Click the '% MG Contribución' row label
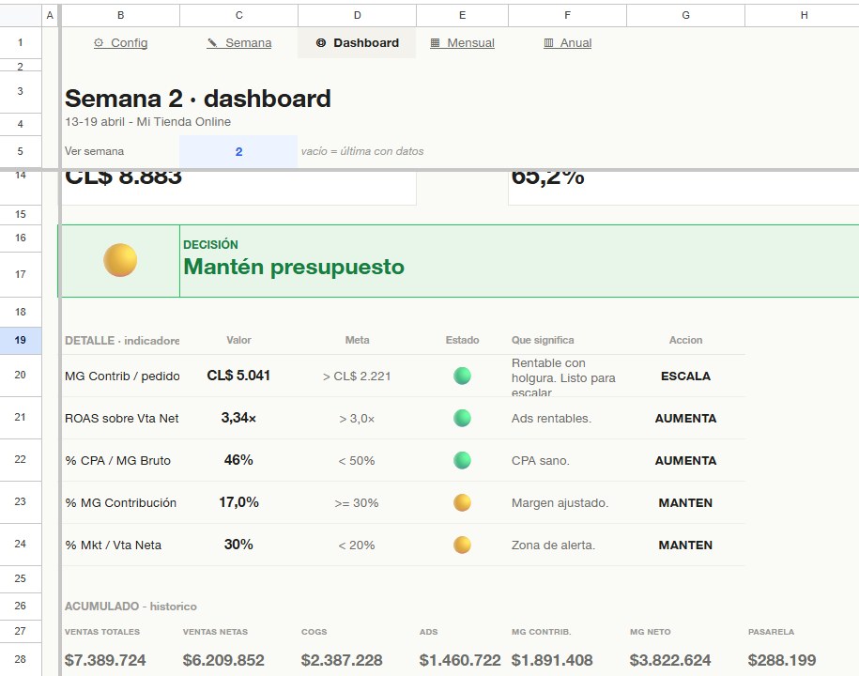Image resolution: width=859 pixels, height=676 pixels. [x=120, y=503]
